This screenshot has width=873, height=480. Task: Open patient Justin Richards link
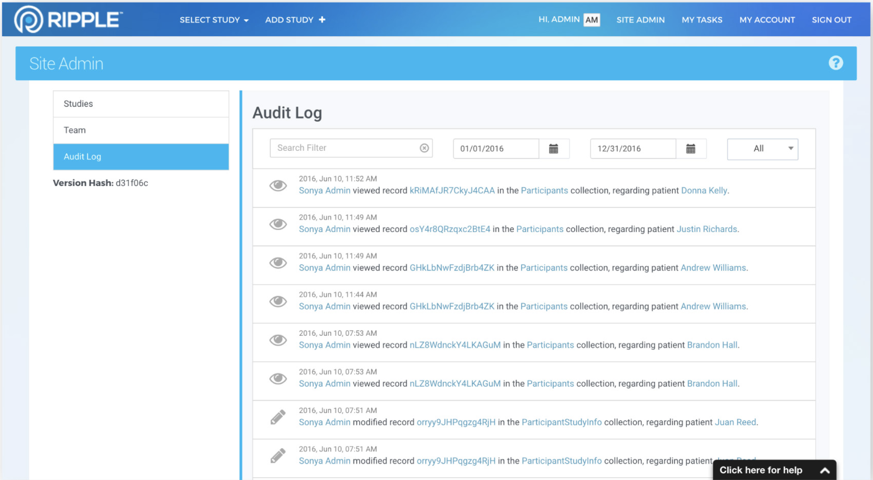(x=706, y=229)
